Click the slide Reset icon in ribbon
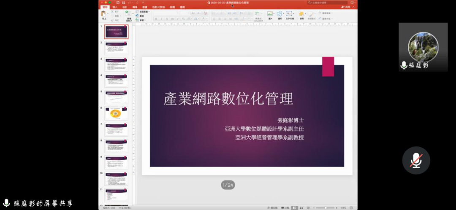This screenshot has width=456, height=210. pos(137,16)
